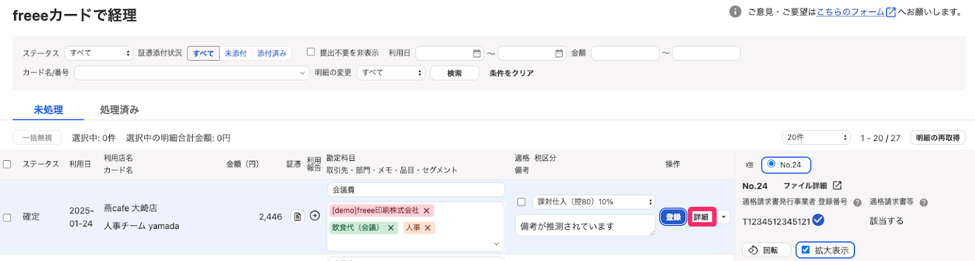
Task: Open the calendar picker for start 利用日
Action: pos(477,53)
